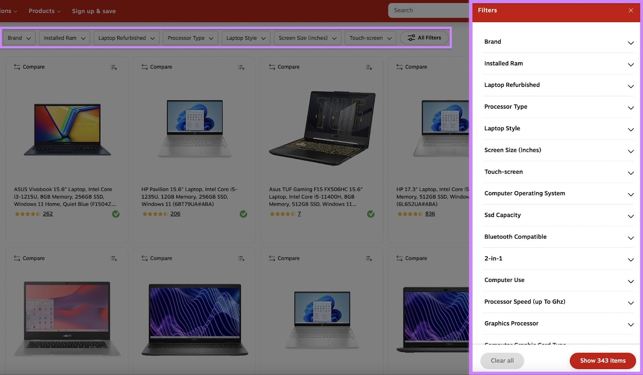Image resolution: width=643 pixels, height=375 pixels.
Task: Toggle Compare on the HP Pavilion 15.6" laptop
Action: 156,67
